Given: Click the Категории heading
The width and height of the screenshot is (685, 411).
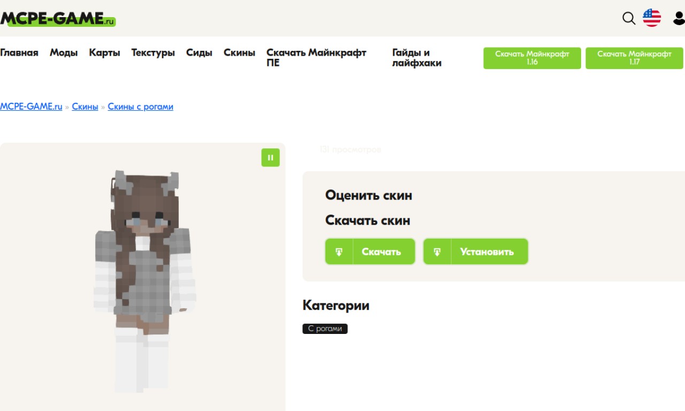Looking at the screenshot, I should pos(336,306).
